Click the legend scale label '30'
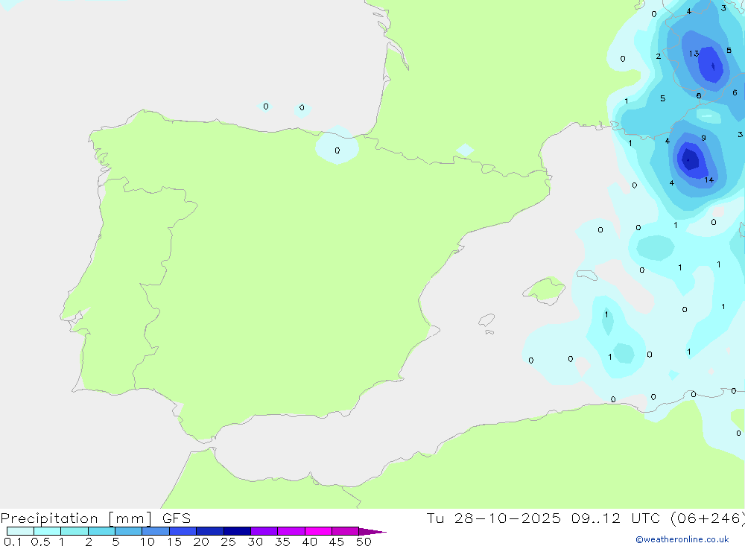Screen dimensions: 745x546 pyautogui.click(x=255, y=542)
